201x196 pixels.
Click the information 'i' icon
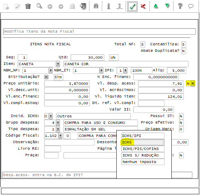[x=108, y=6]
